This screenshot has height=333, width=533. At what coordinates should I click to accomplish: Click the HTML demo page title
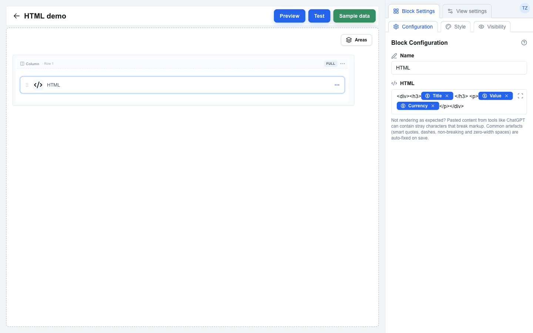(x=45, y=16)
